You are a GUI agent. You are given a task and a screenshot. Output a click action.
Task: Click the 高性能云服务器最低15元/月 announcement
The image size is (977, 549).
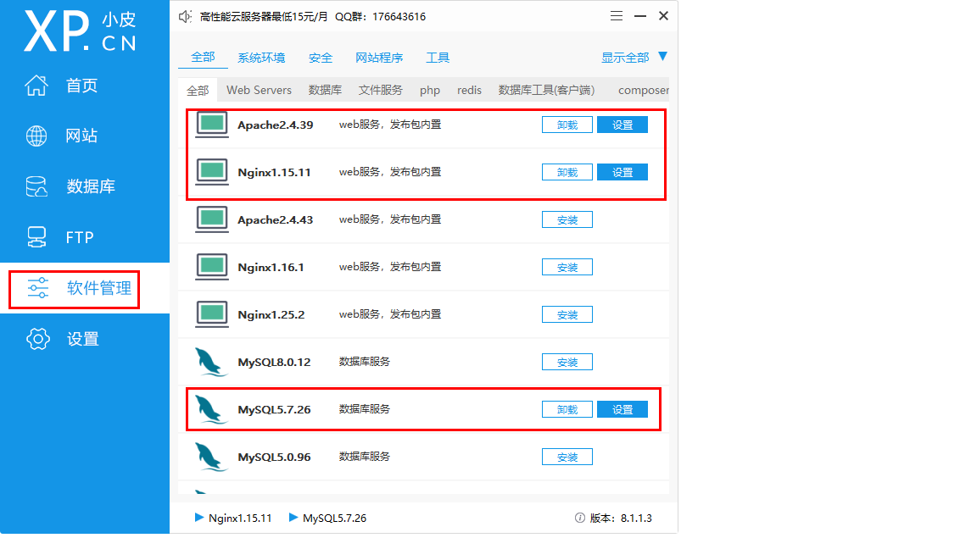(x=264, y=17)
